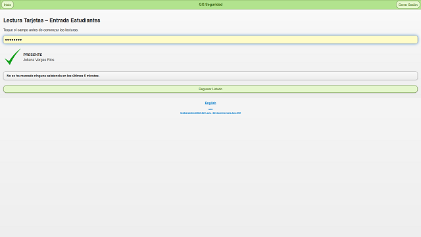Click the Regresar Listado button

click(x=210, y=89)
